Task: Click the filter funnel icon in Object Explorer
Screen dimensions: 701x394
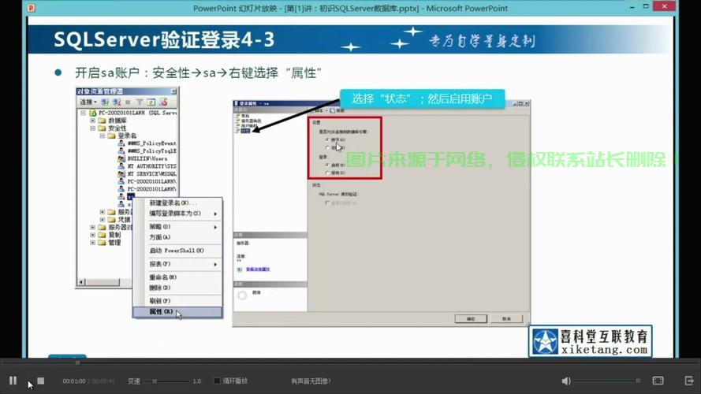Action: point(140,102)
